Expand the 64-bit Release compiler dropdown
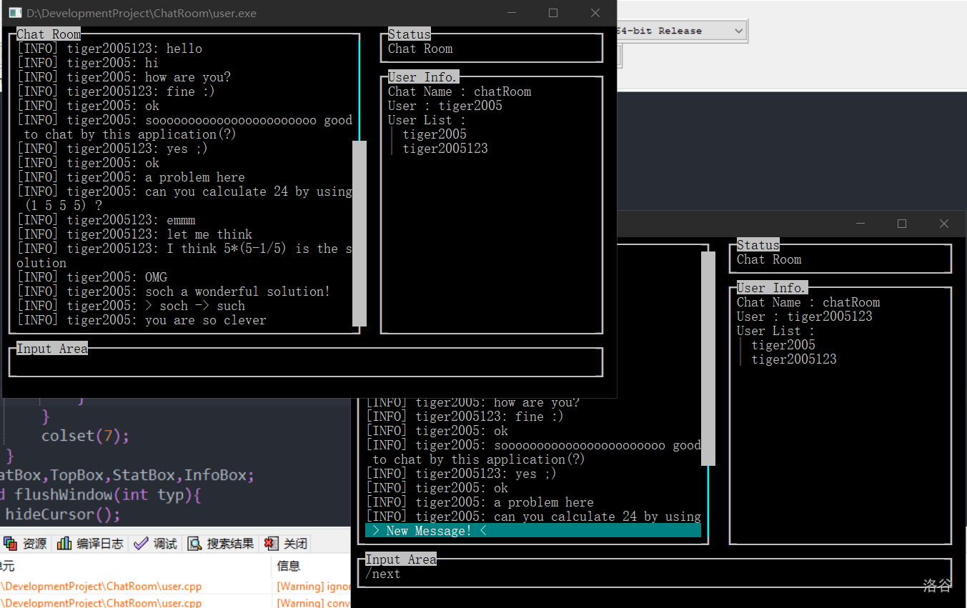The width and height of the screenshot is (967, 608). coord(738,31)
